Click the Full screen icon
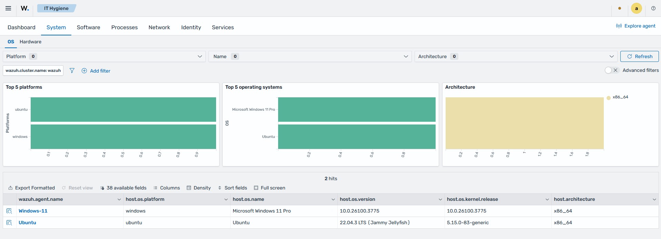Screen dimensions: 661x239 point(256,188)
